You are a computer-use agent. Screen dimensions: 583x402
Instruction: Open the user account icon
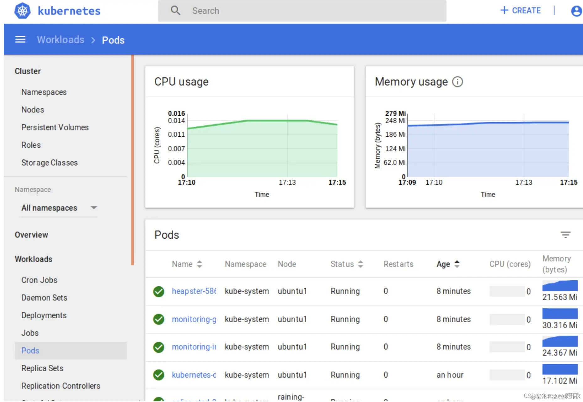(x=576, y=11)
